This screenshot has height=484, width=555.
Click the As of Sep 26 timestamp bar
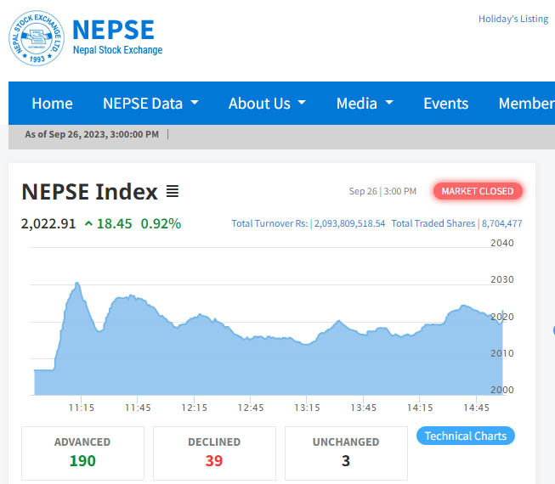[92, 134]
